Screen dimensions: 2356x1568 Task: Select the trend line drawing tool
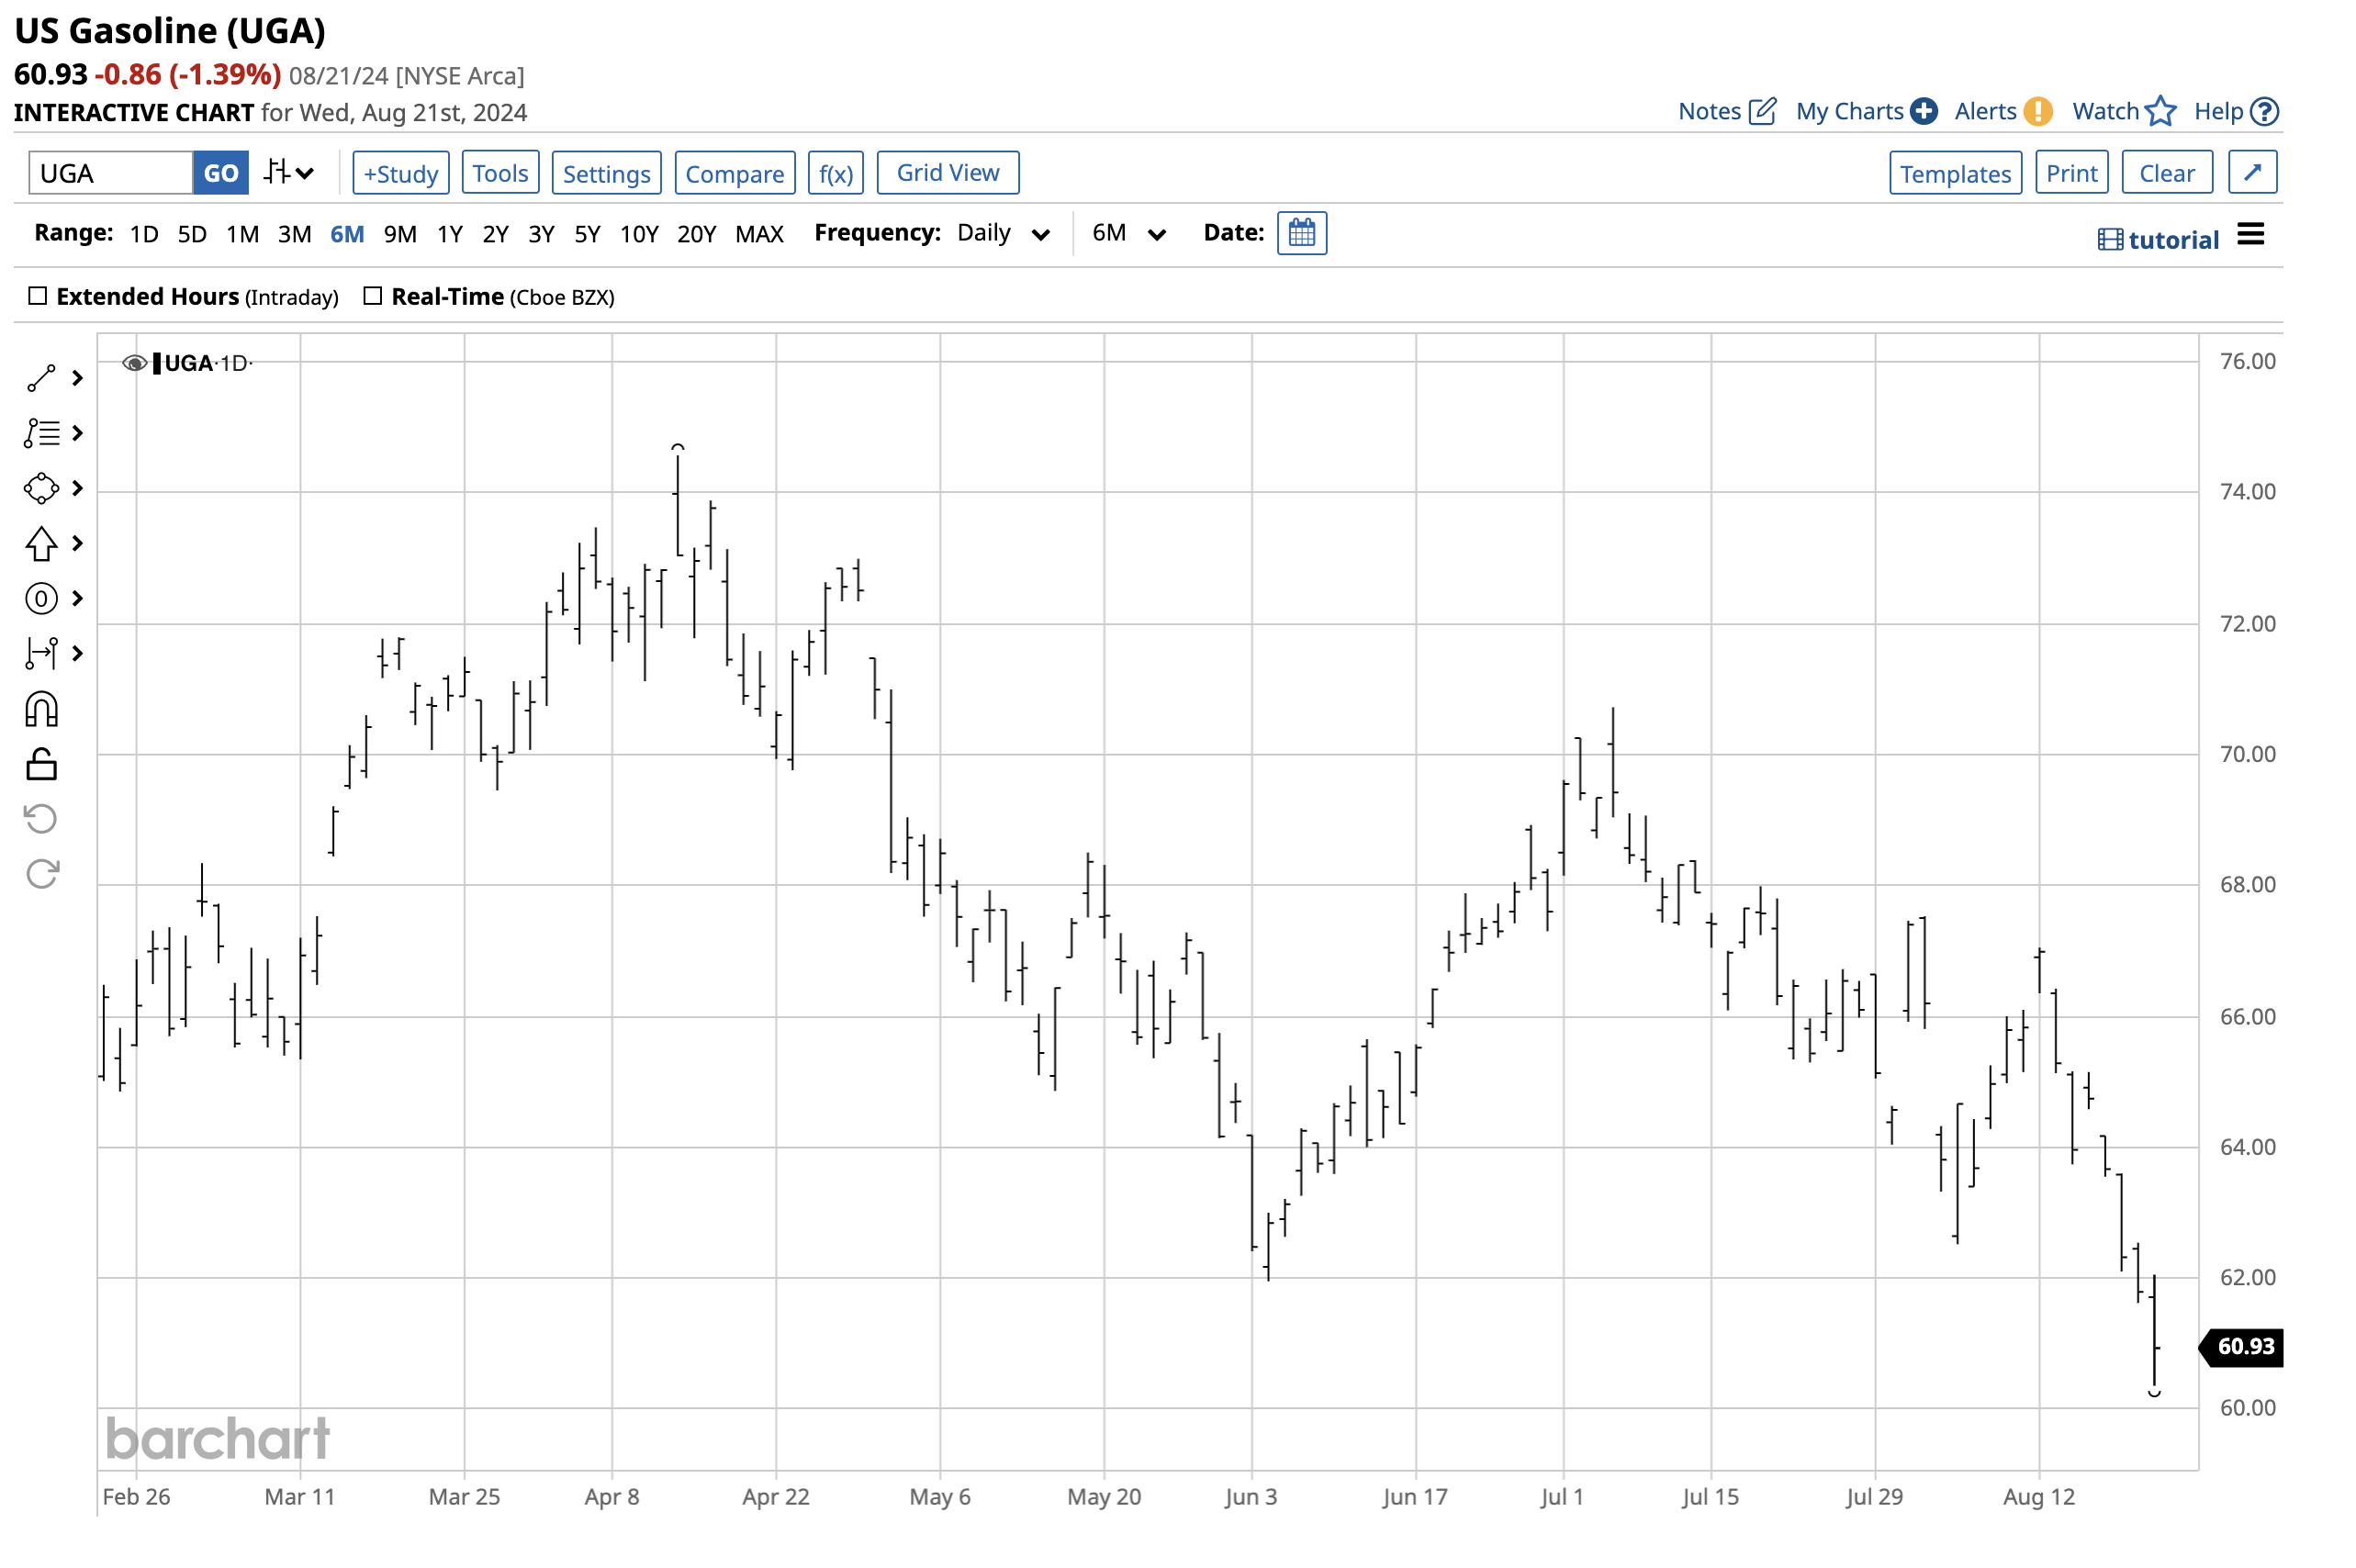(x=40, y=378)
